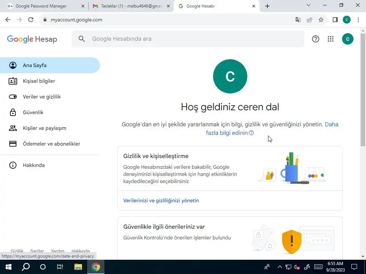Viewport: 366px width, 274px height.
Task: Switch to the Gmail Taslaklar tab
Action: 131,6
